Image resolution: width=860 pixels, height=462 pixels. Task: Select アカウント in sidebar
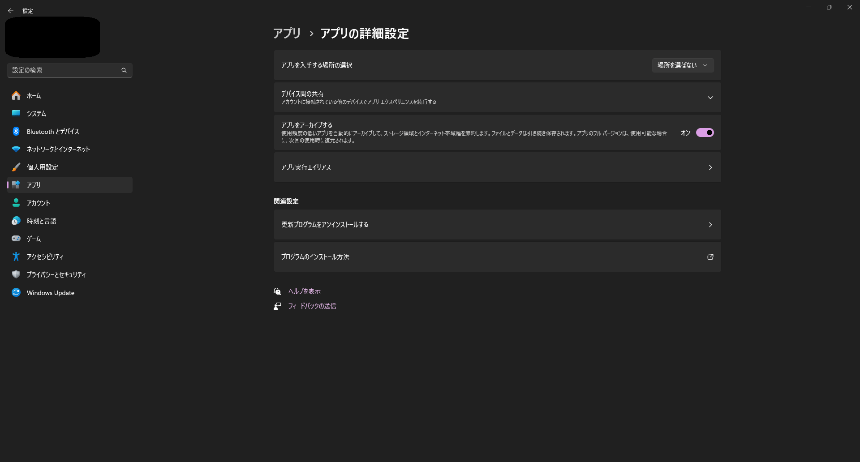(x=70, y=203)
